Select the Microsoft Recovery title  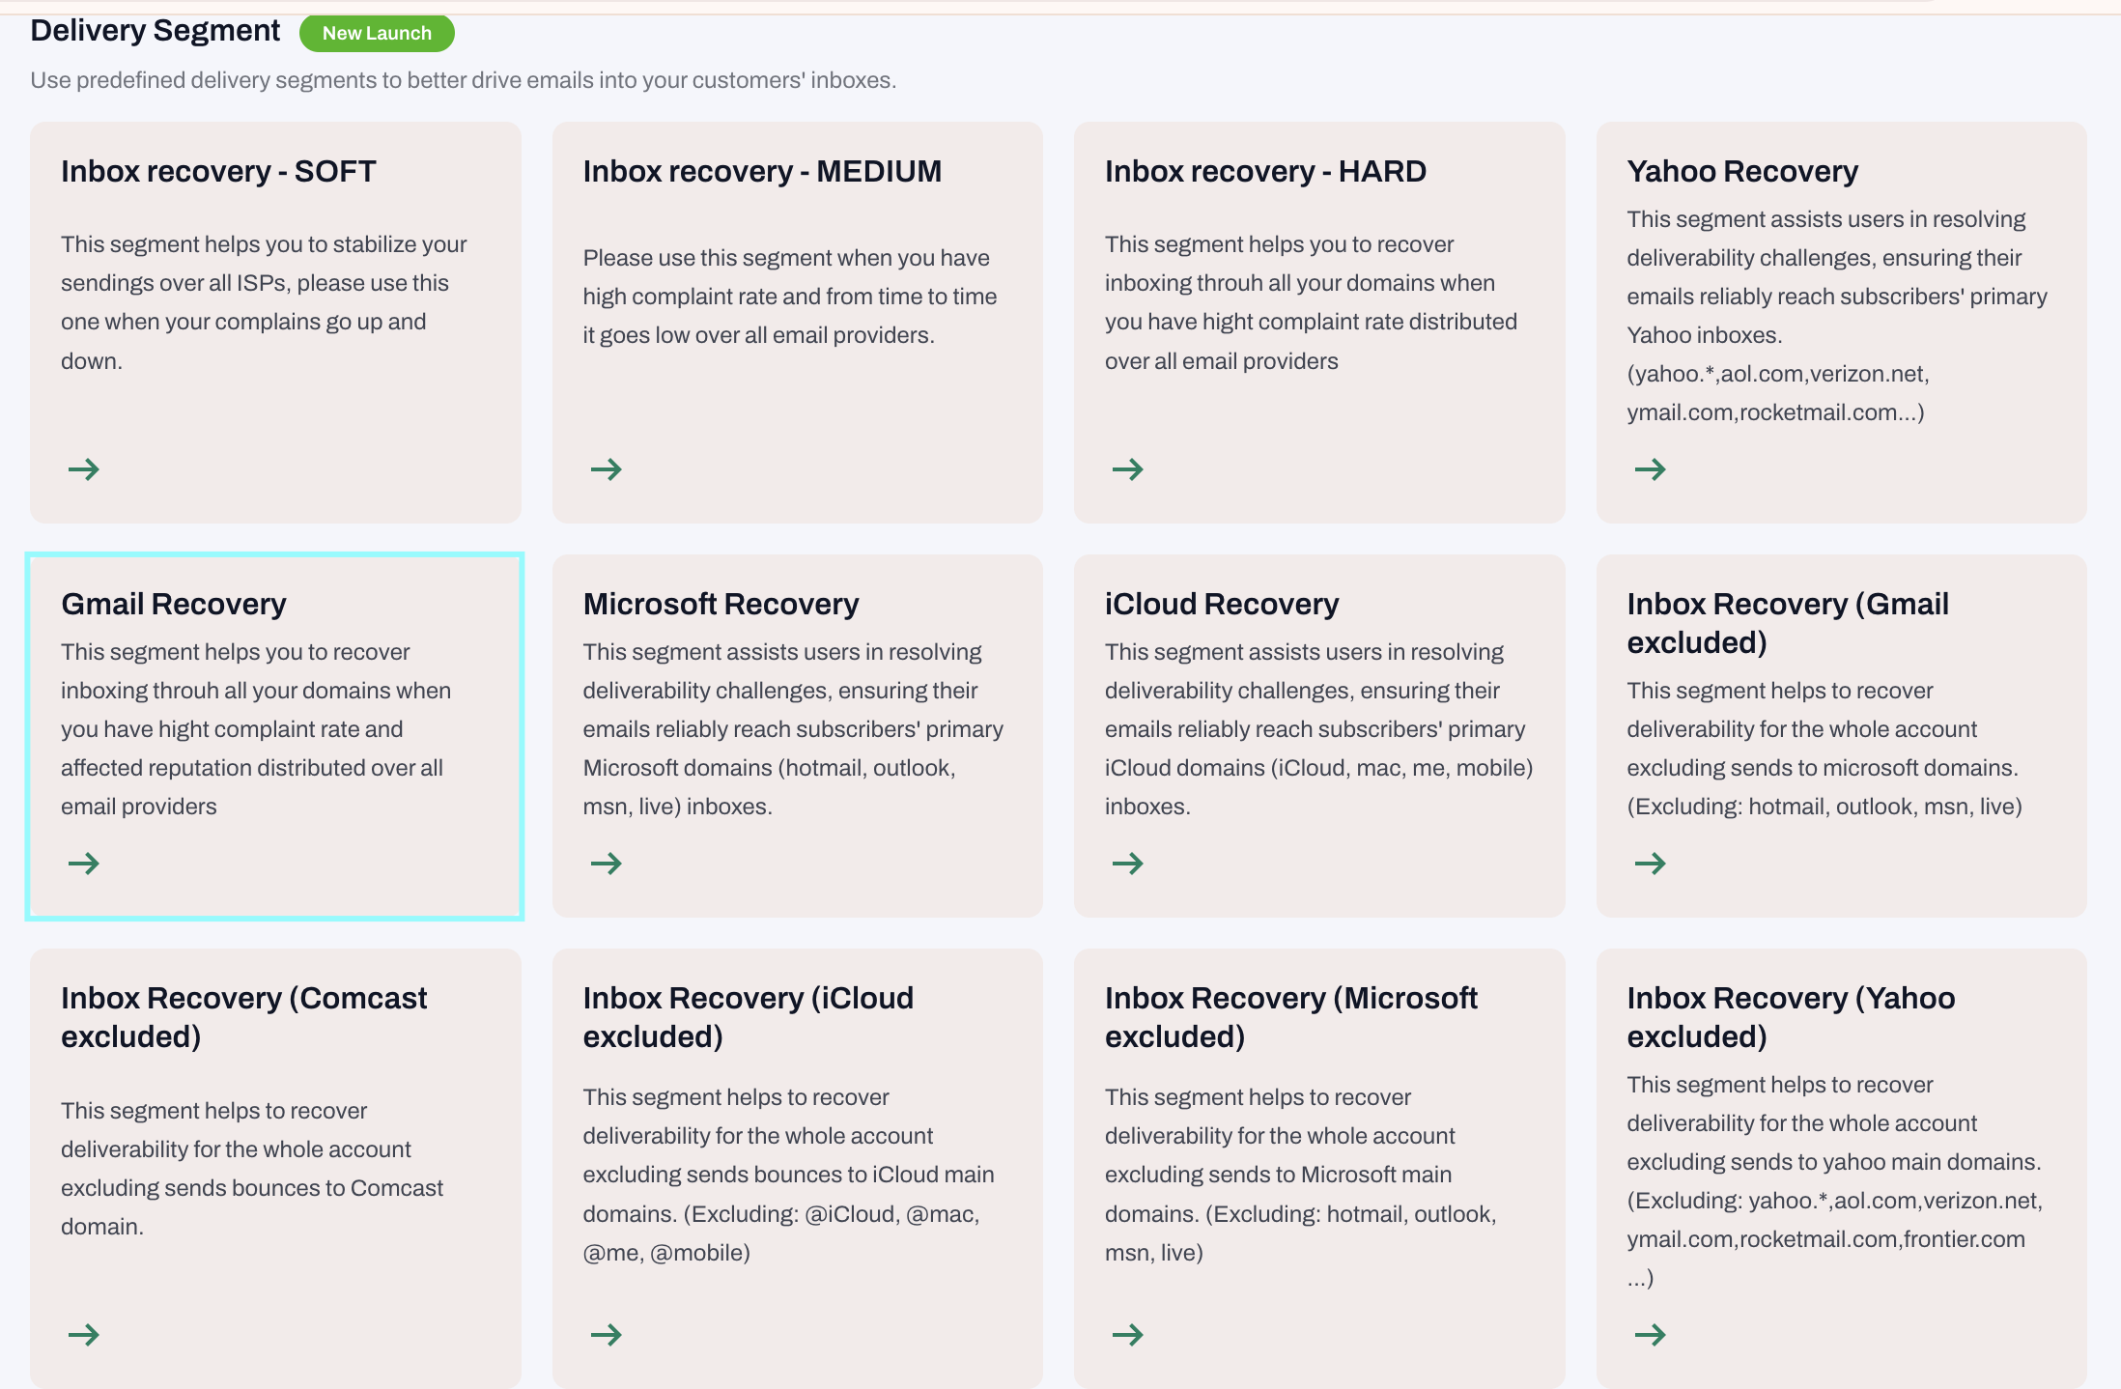point(721,604)
